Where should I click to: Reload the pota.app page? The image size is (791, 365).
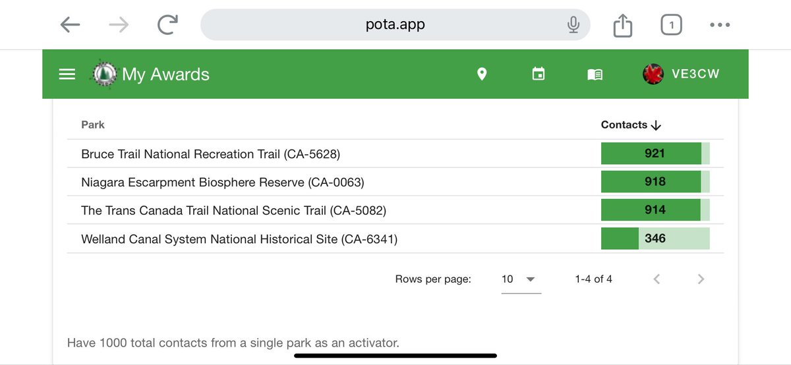coord(168,25)
